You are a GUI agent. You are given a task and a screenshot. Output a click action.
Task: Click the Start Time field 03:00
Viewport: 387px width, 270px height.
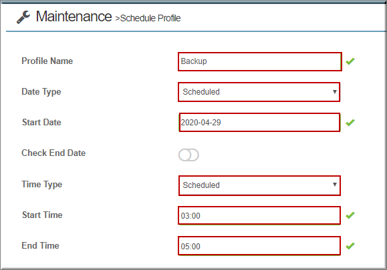pos(259,215)
